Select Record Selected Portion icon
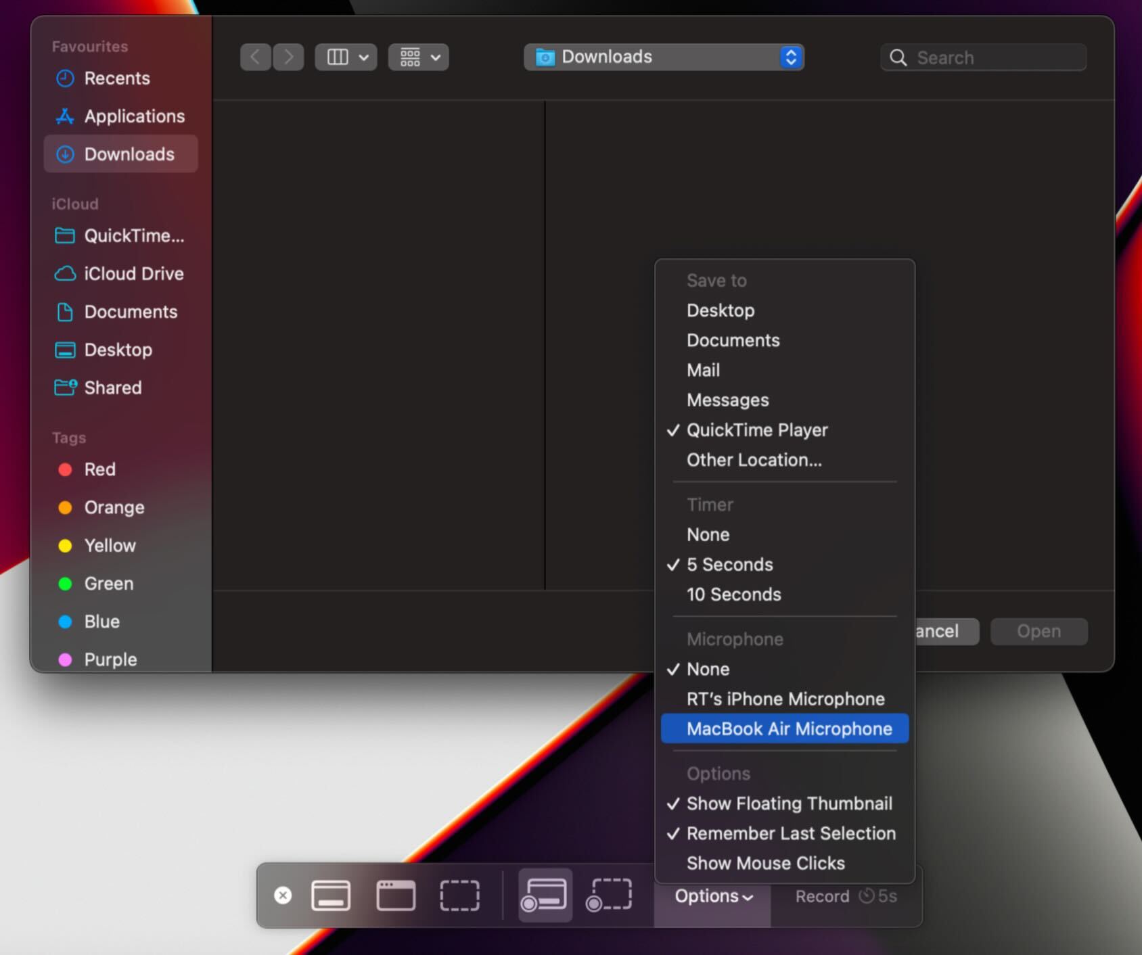Image resolution: width=1142 pixels, height=955 pixels. point(610,895)
